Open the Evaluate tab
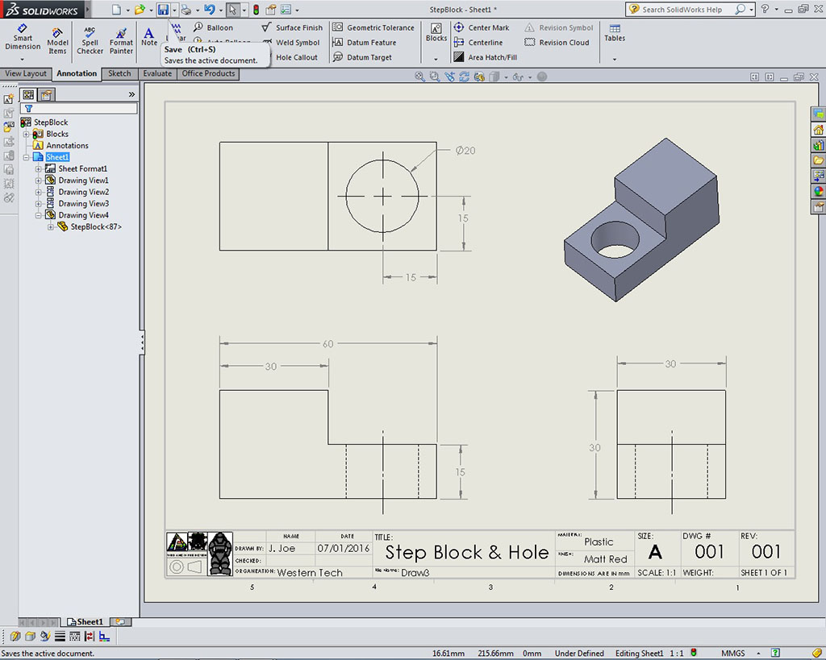 (x=157, y=73)
